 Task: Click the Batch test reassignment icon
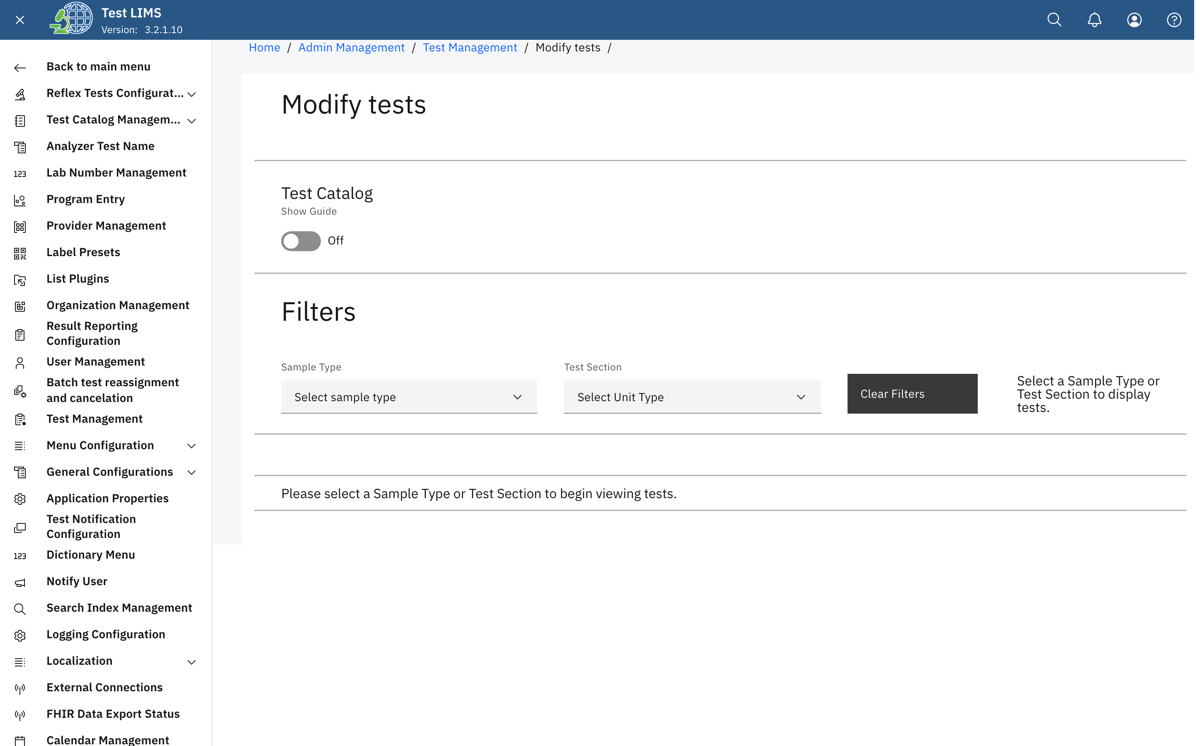coord(20,392)
